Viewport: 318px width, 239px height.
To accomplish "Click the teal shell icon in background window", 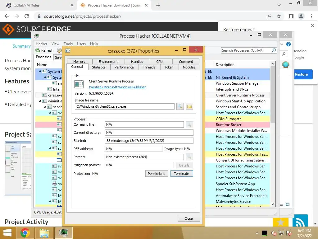I will [x=286, y=65].
